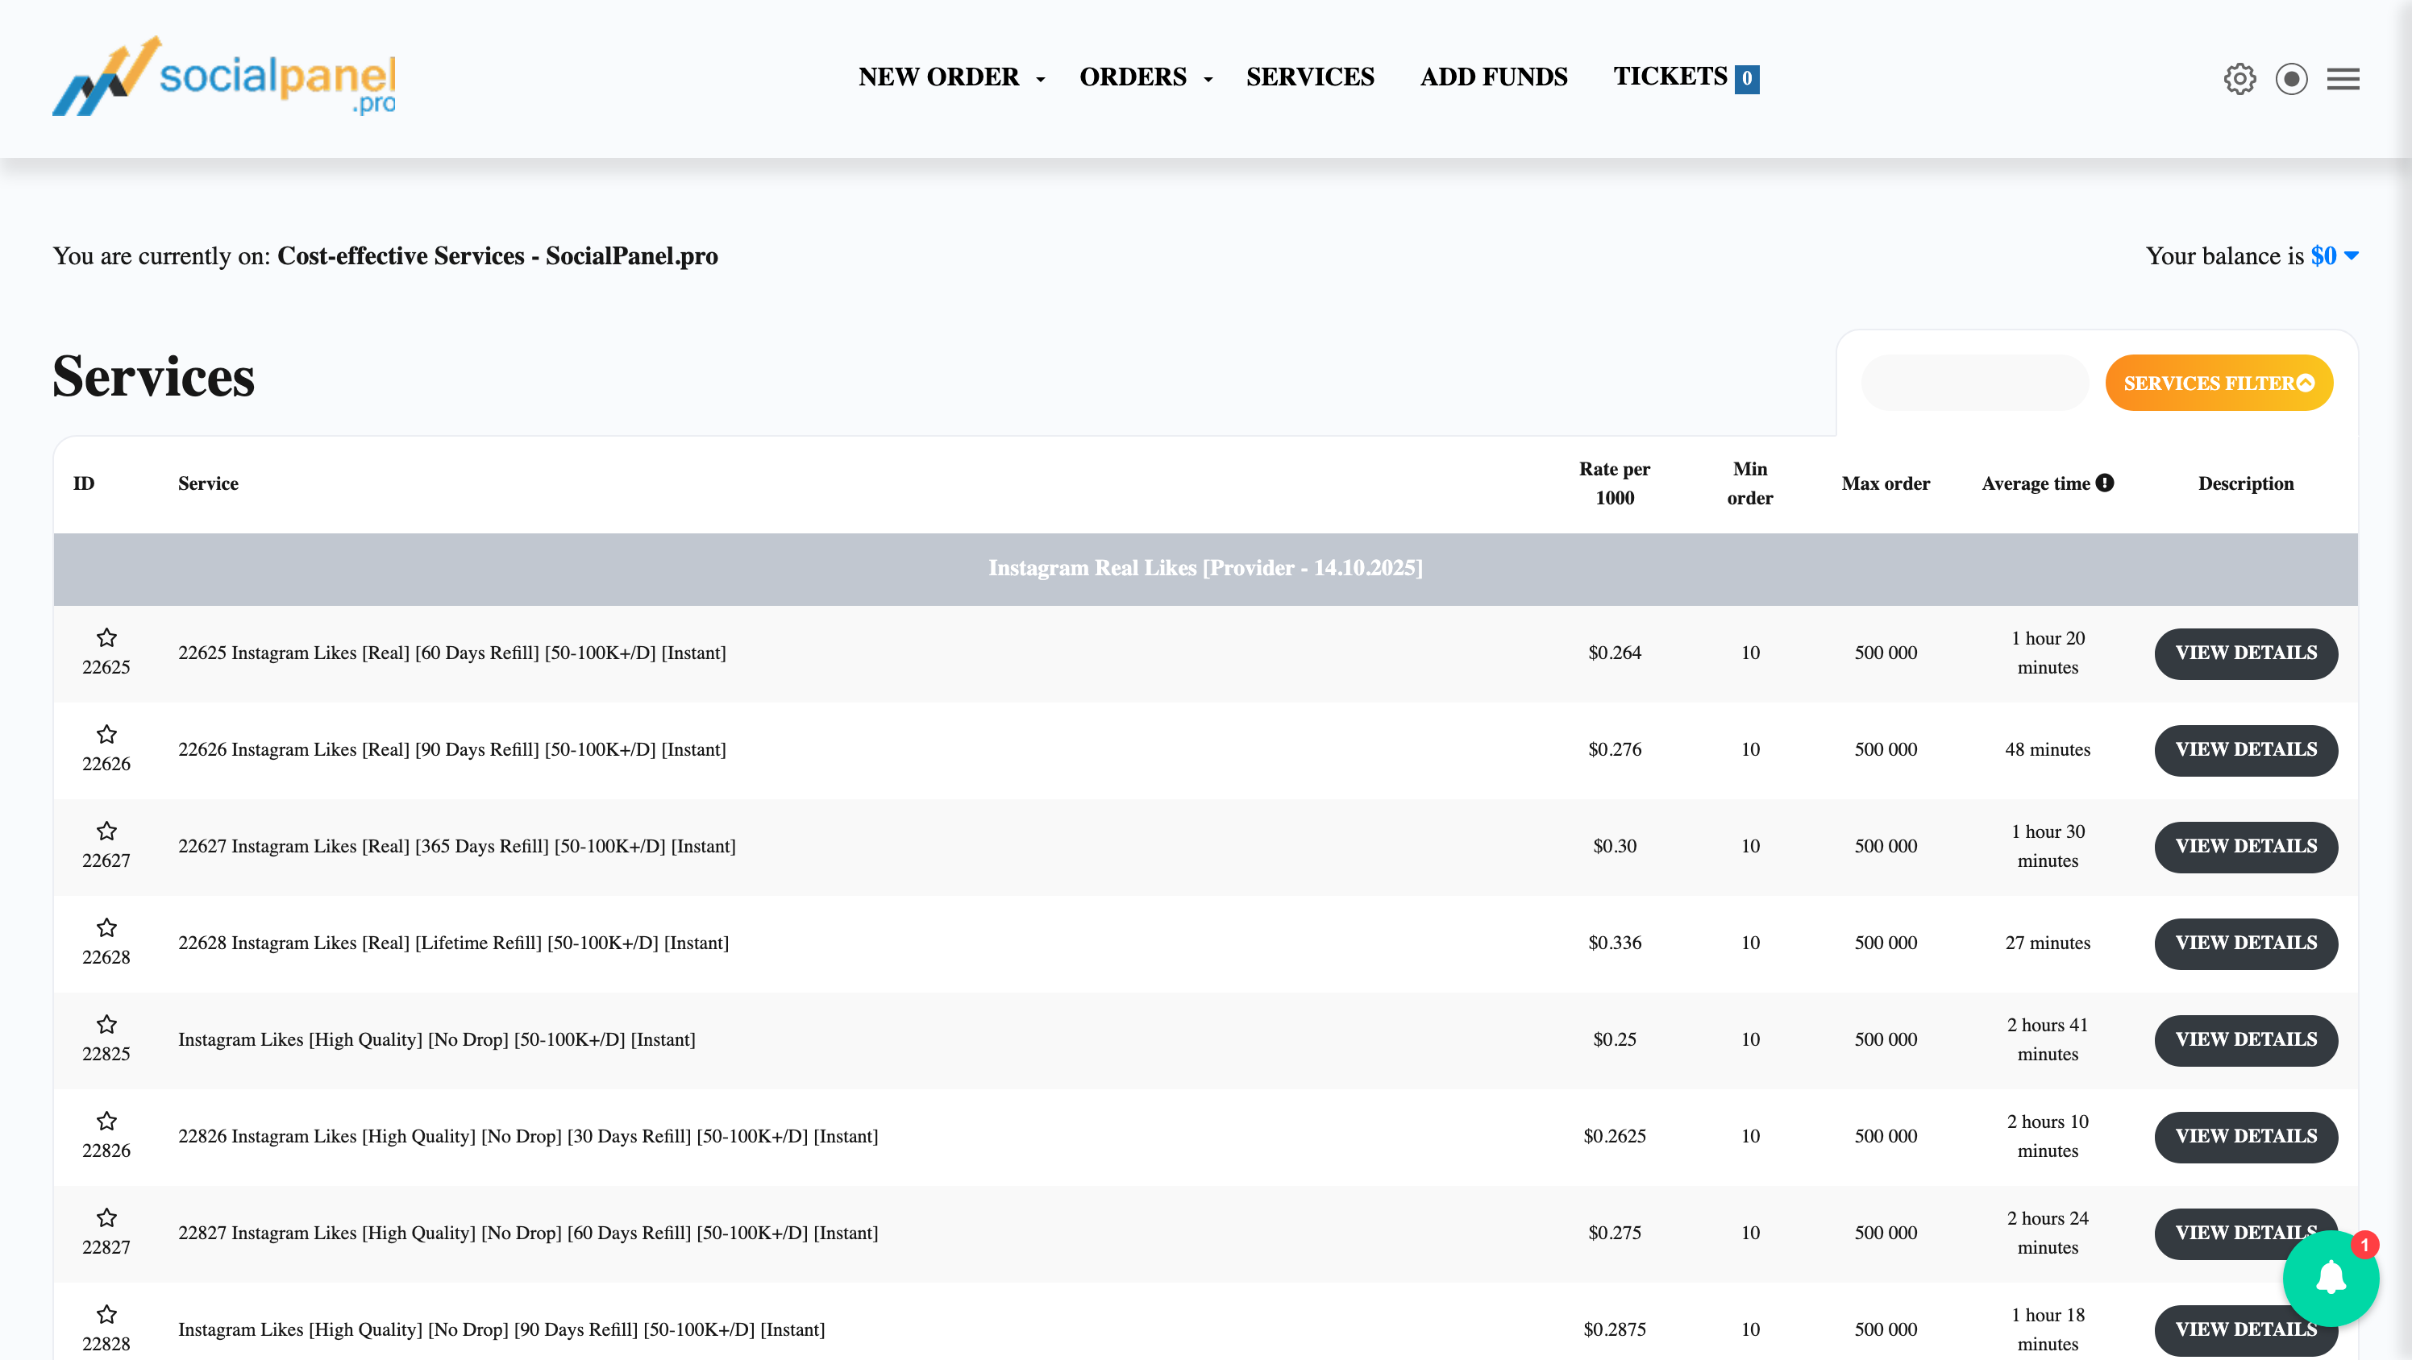
Task: Click the circular theme mode icon
Action: 2291,79
